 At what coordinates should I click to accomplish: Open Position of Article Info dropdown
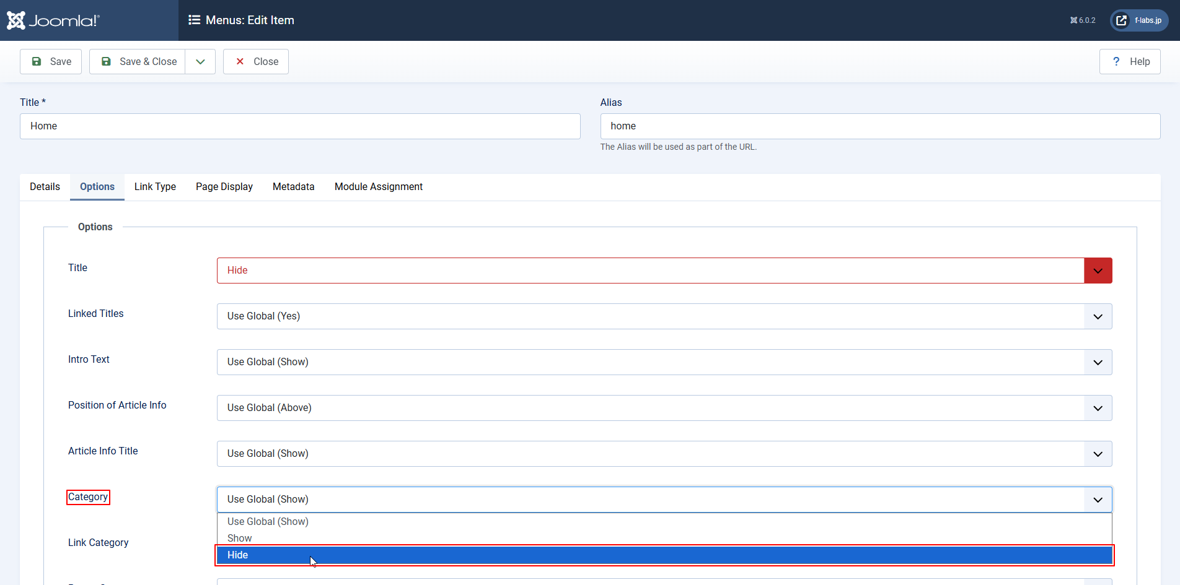664,408
